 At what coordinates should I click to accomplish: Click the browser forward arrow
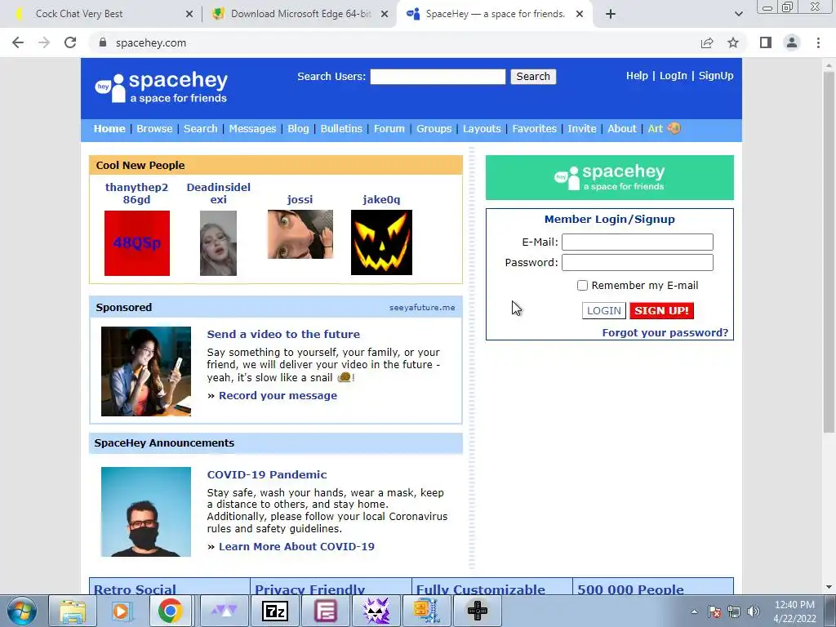pos(44,42)
